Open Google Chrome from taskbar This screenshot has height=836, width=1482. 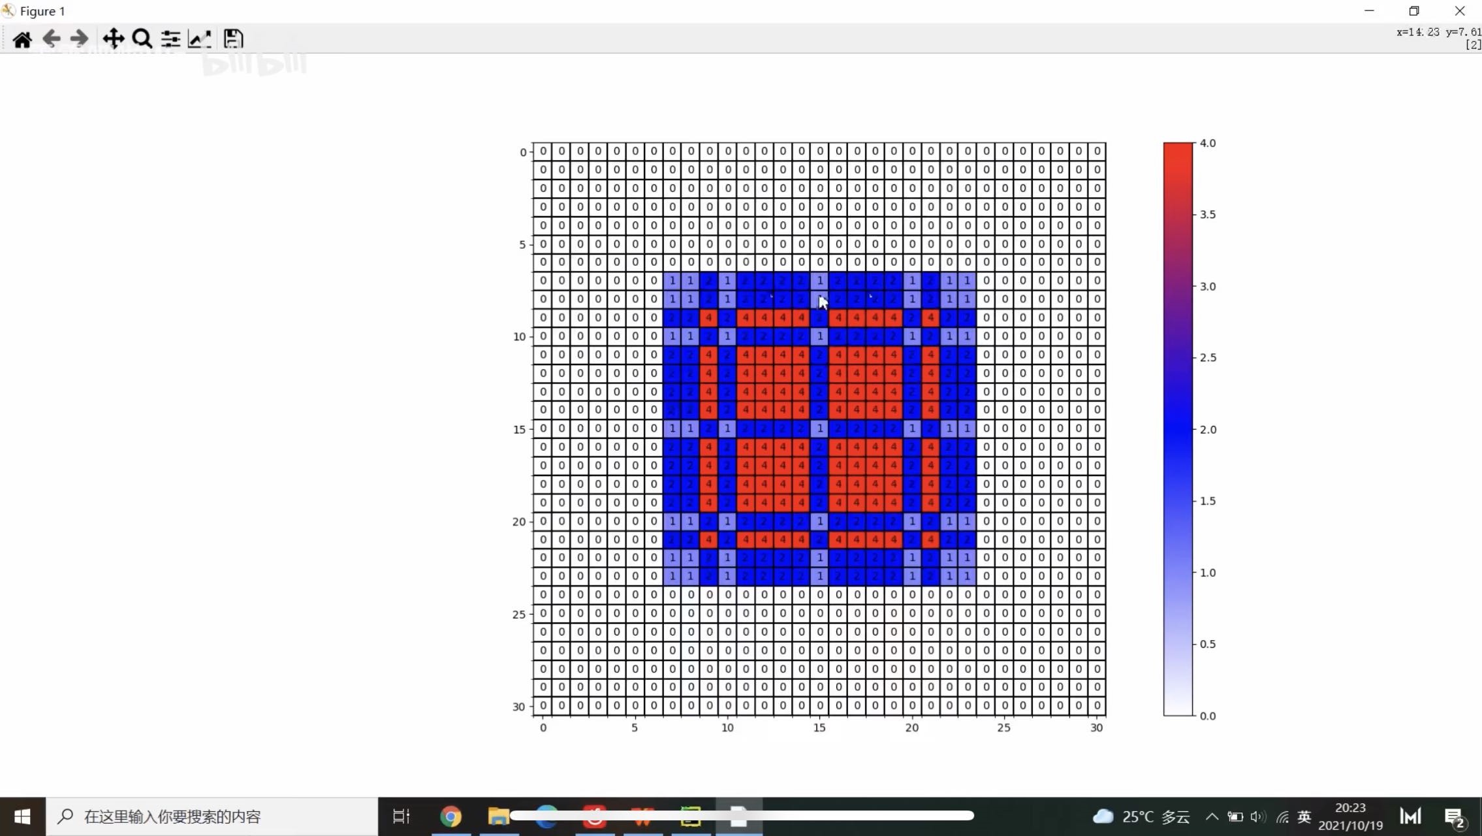(x=450, y=816)
